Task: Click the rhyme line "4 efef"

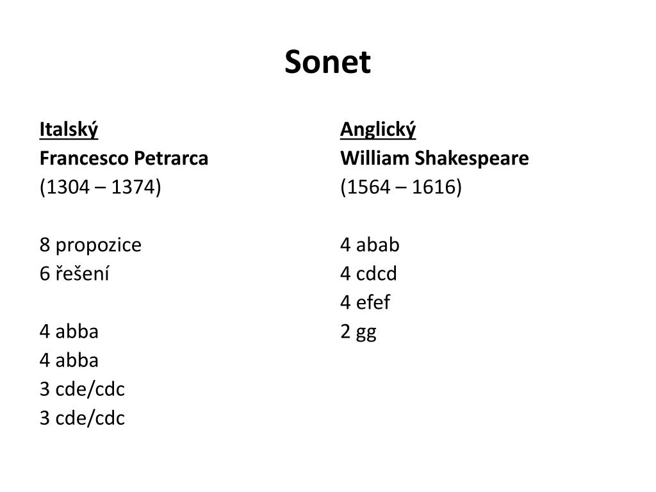Action: click(365, 302)
